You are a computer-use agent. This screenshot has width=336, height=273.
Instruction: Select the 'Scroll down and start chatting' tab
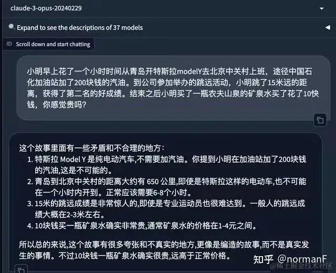[49, 44]
